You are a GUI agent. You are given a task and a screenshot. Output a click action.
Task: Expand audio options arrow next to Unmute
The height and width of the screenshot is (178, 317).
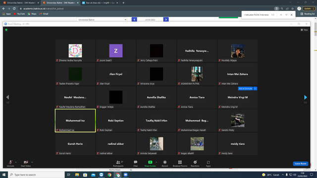[16, 162]
